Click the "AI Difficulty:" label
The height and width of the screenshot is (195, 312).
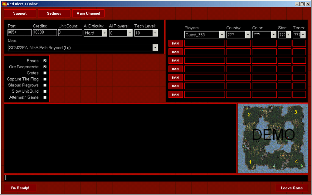[x=94, y=26]
